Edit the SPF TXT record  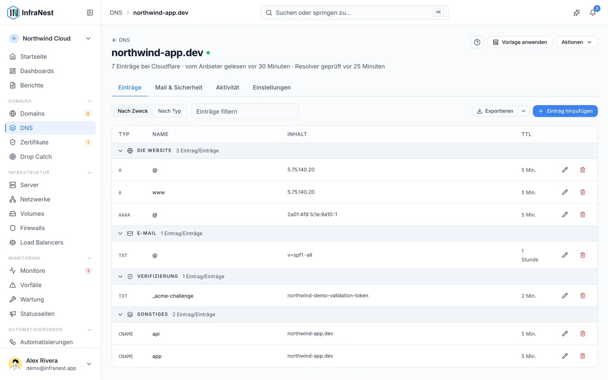(565, 255)
